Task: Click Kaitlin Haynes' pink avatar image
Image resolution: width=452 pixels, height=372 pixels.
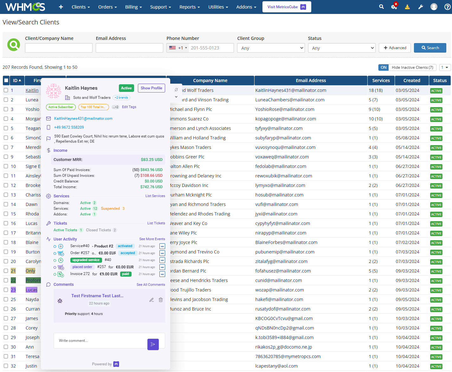Action: point(54,91)
